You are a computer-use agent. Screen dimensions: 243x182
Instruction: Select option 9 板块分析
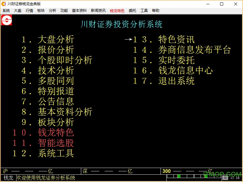click(48, 122)
